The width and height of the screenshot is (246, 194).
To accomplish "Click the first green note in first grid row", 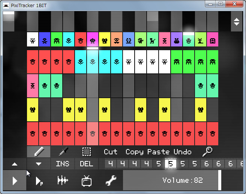I will (177, 62).
